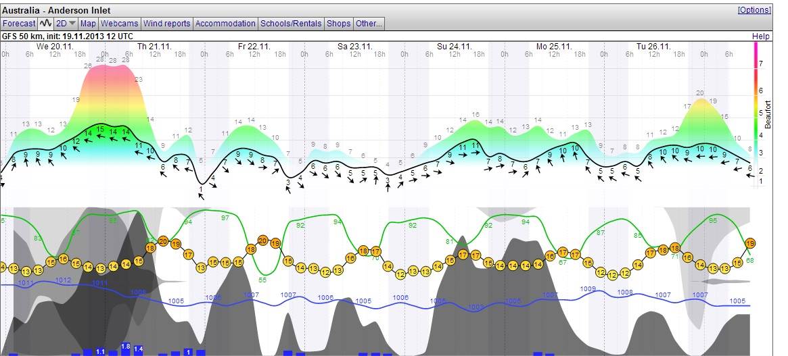Select the Shops tab
The height and width of the screenshot is (356, 788).
[x=339, y=23]
